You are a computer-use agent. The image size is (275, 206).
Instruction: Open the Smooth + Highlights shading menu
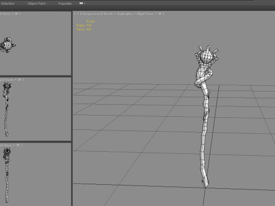pyautogui.click(x=132, y=14)
